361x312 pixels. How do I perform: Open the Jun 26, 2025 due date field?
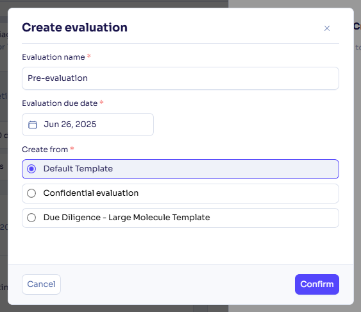click(x=88, y=125)
